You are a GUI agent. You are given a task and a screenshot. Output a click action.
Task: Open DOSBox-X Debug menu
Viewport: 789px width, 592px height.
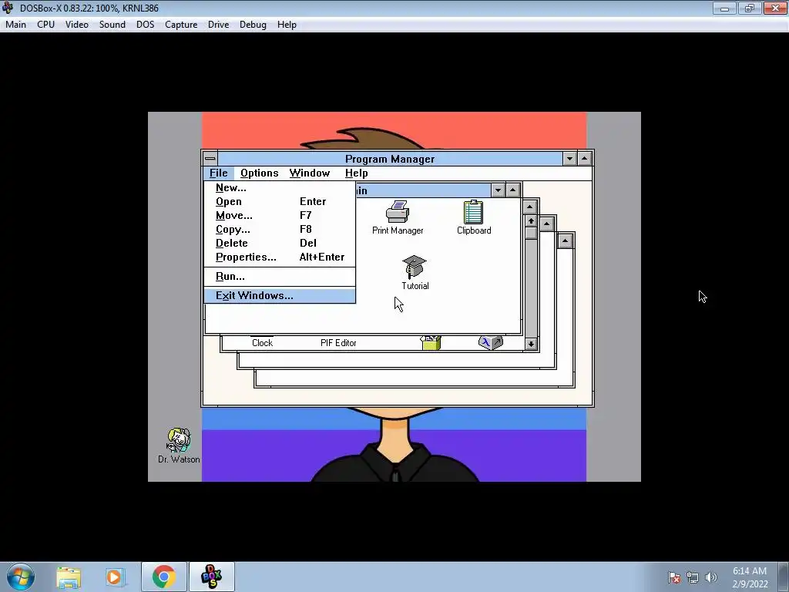(253, 25)
